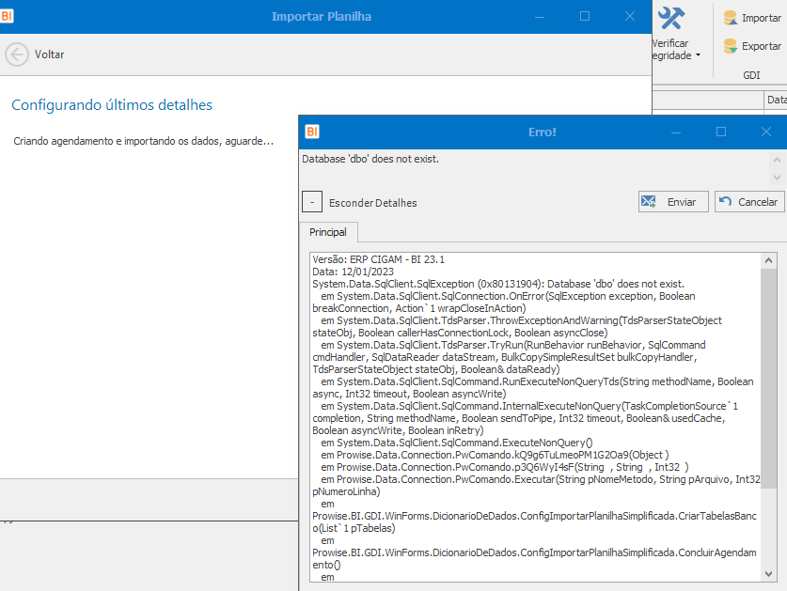The width and height of the screenshot is (787, 591).
Task: Click 'Configurando últimos detalhes' heading
Action: [x=112, y=105]
